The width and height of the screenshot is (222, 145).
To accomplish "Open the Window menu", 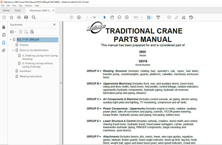I will point(29,6).
